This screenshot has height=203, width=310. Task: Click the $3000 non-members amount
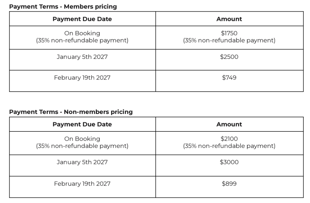coord(229,162)
